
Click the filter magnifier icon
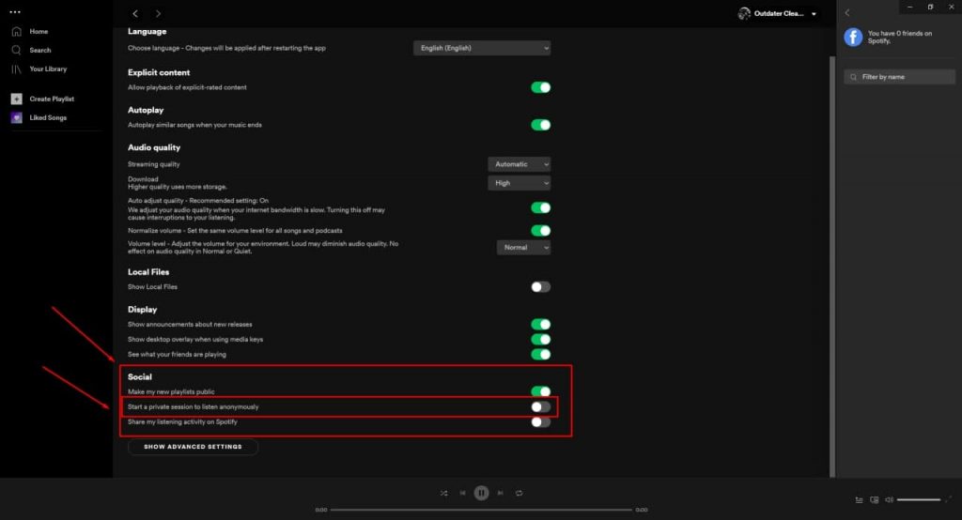point(853,77)
